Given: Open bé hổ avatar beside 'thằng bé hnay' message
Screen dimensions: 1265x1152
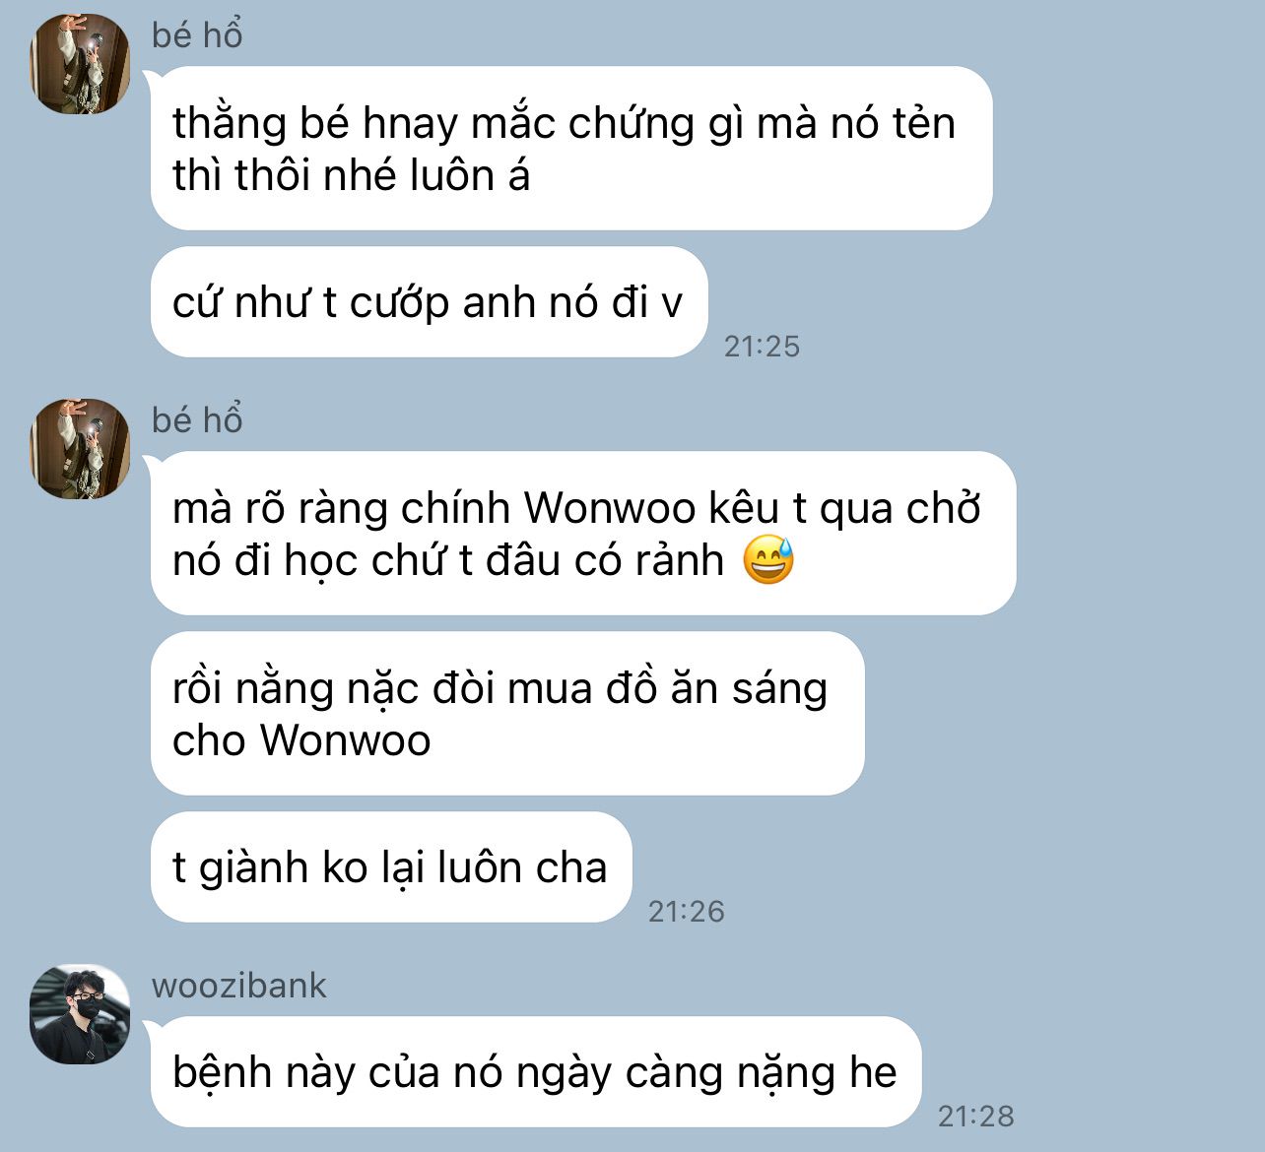Looking at the screenshot, I should coord(80,64).
